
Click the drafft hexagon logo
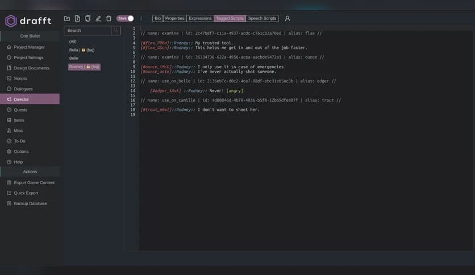pyautogui.click(x=11, y=21)
